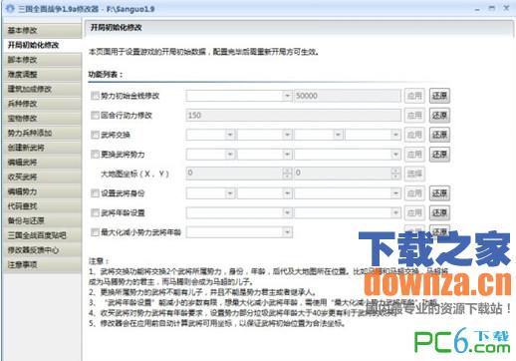
Task: Open the dropdown for 最大化减小势力武将年龄
Action: coord(239,232)
